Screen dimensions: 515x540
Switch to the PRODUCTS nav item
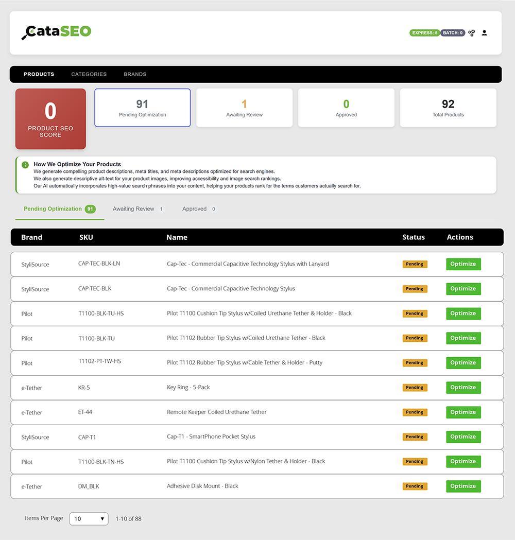coord(39,74)
